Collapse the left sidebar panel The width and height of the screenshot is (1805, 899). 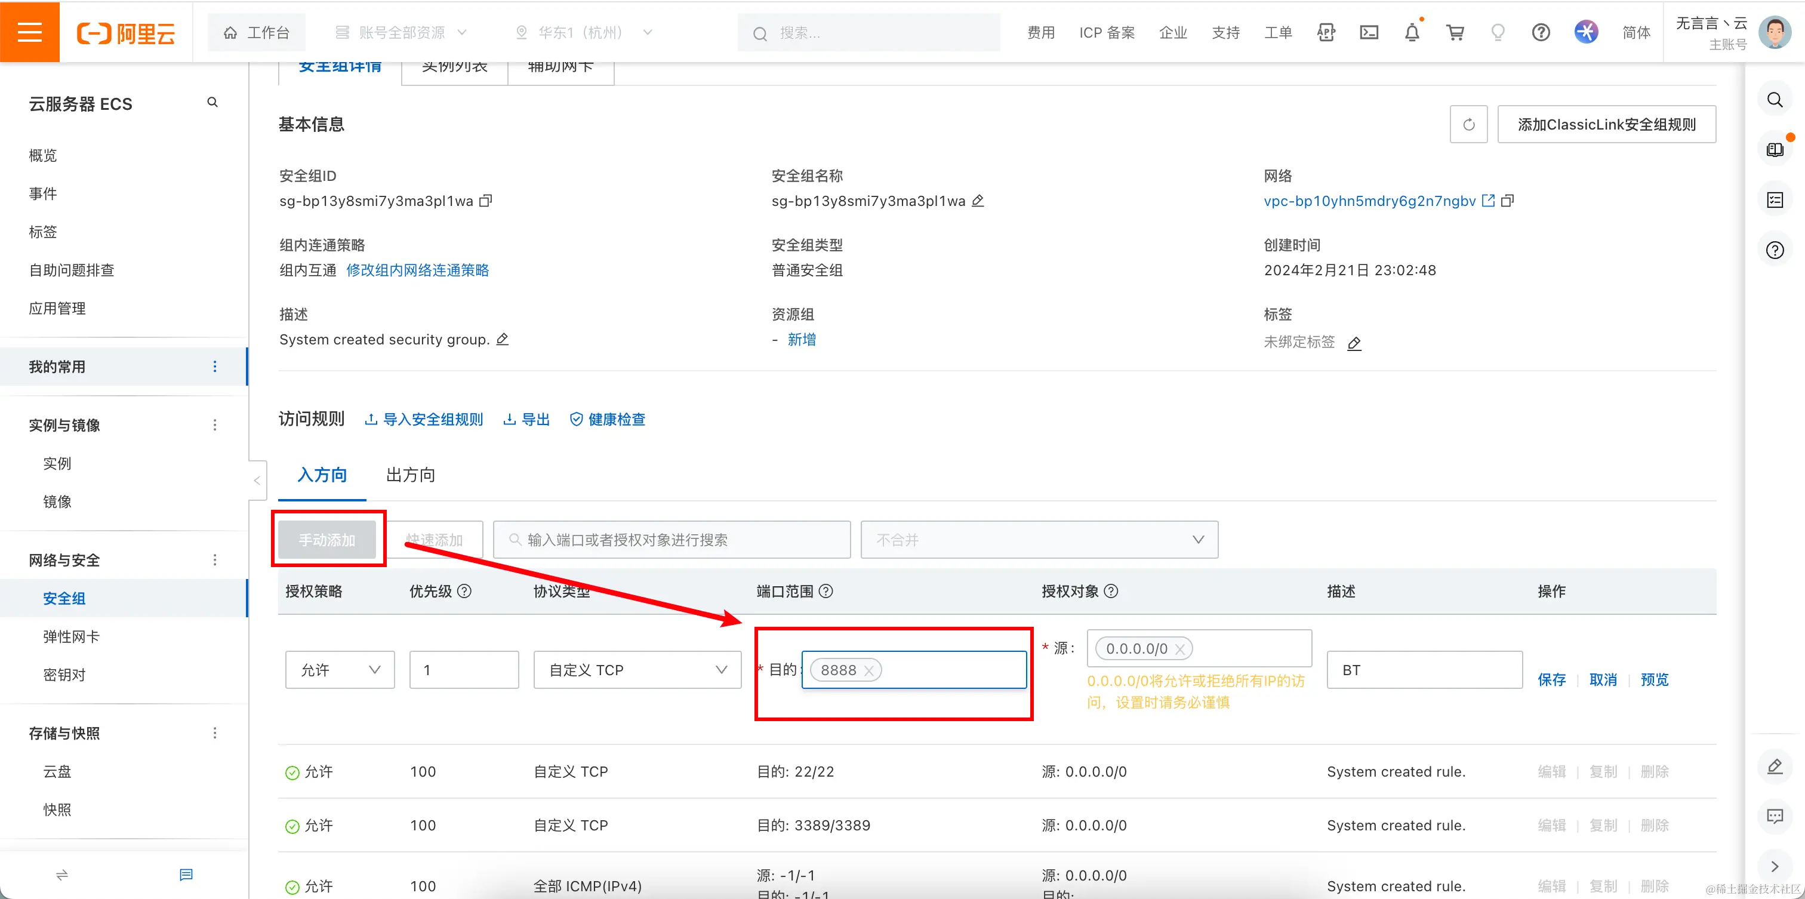click(x=257, y=481)
